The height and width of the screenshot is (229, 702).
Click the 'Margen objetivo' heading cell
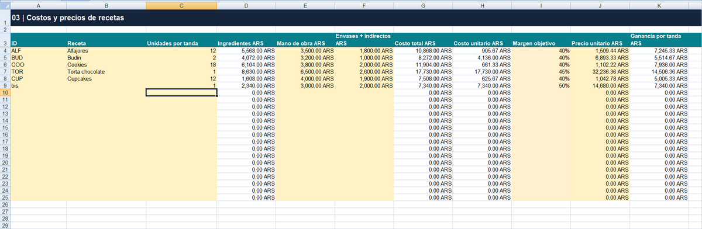(x=542, y=40)
